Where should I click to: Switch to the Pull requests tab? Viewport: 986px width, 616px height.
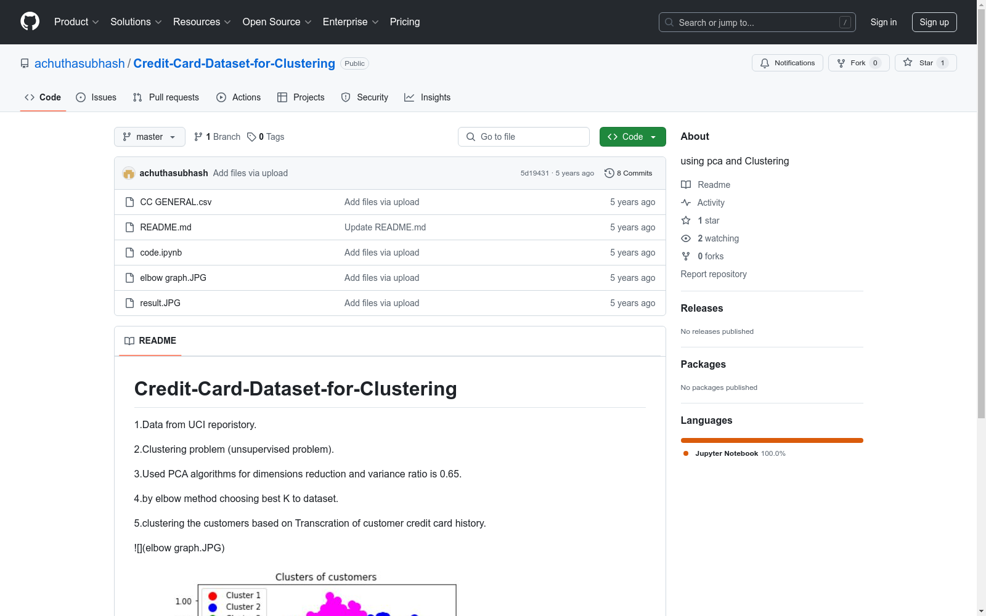pos(165,97)
